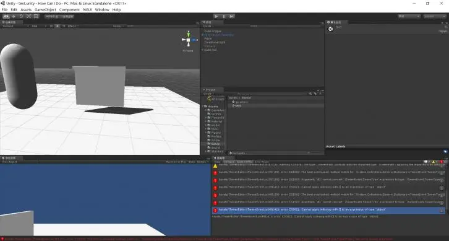Click the Open button in the Inspector
This screenshot has width=449, height=241.
(x=443, y=31)
